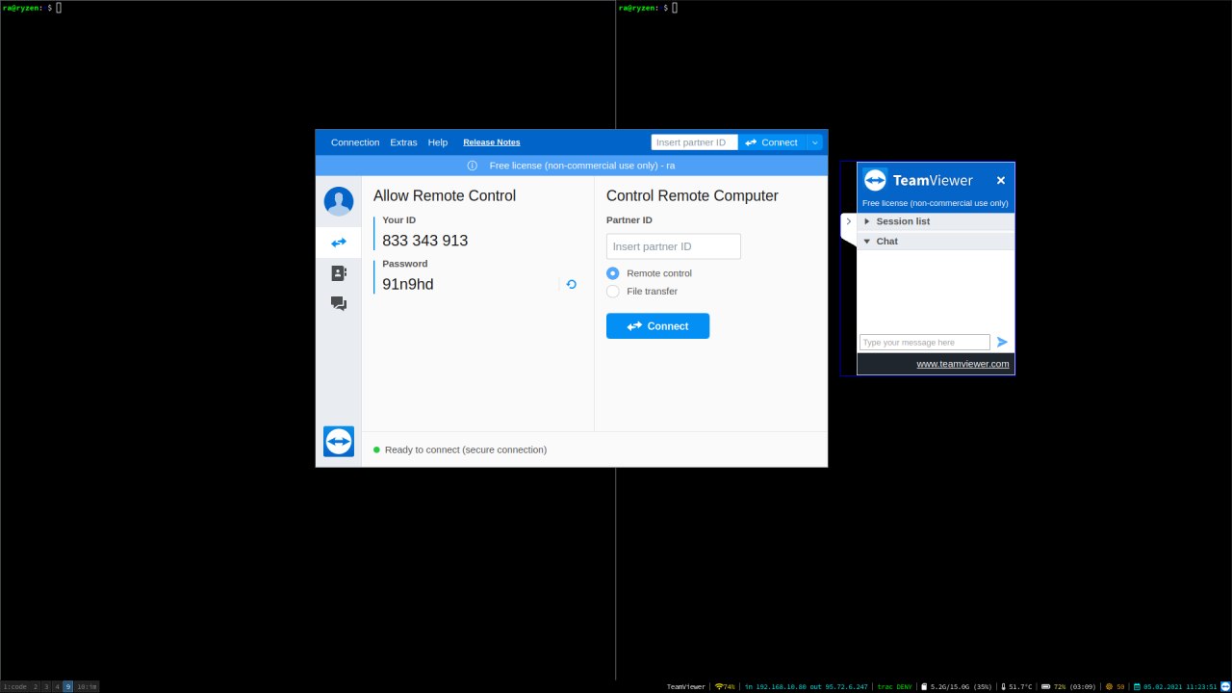Select the File transfer radio option
Image resolution: width=1232 pixels, height=693 pixels.
pos(613,292)
